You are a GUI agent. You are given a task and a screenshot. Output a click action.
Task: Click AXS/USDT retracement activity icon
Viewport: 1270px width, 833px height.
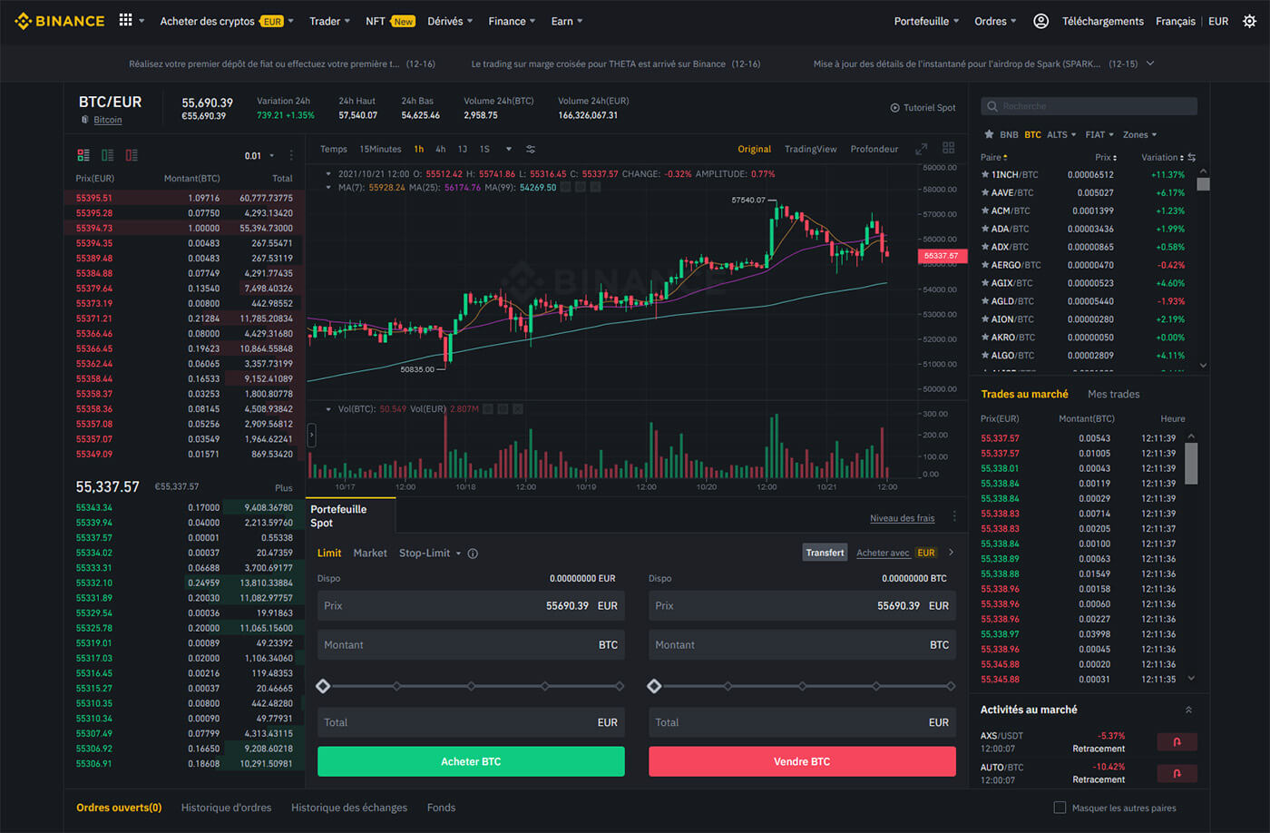pyautogui.click(x=1177, y=742)
